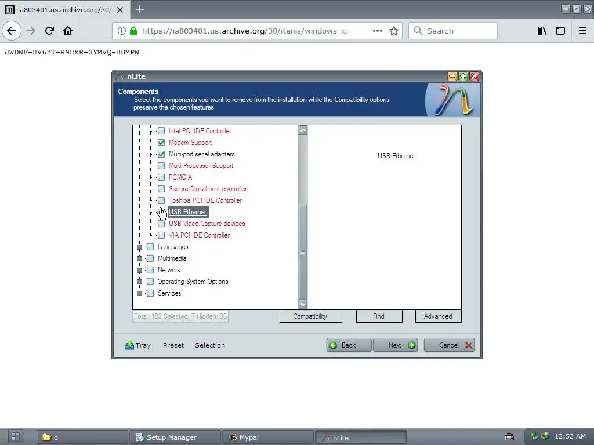Click the green padlock security icon

point(133,31)
